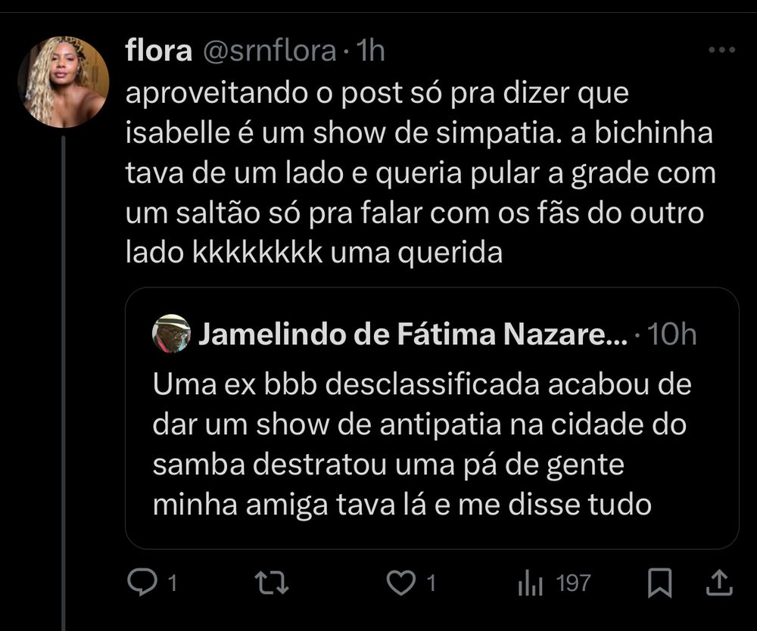Open Jamelindo de Fátima Nazare's profile name
The image size is (757, 631).
coord(413,334)
